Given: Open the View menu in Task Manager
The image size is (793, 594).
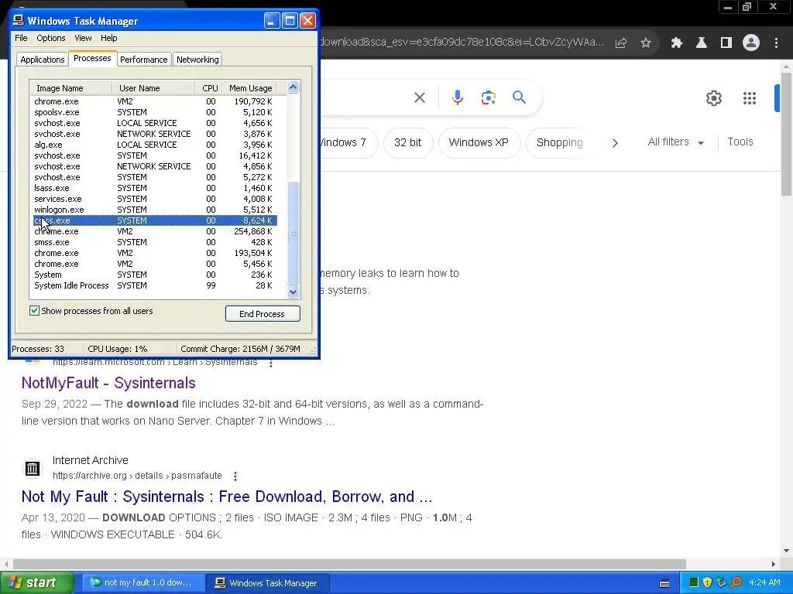Looking at the screenshot, I should tap(83, 38).
